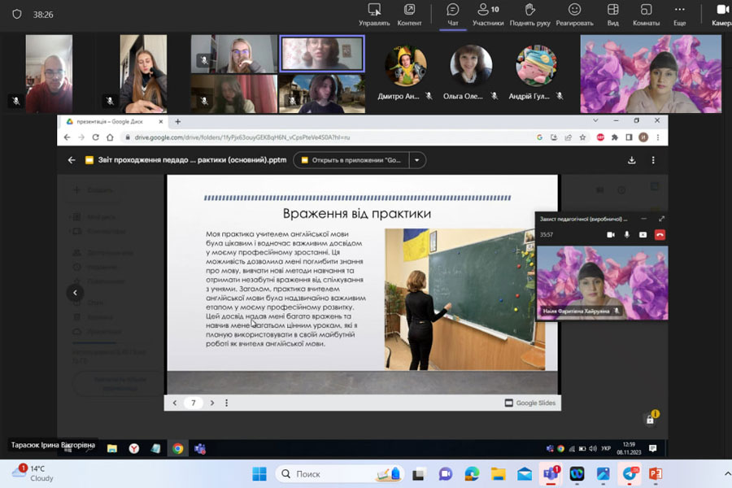The image size is (732, 488).
Task: Open the Комнаты breakout rooms
Action: point(646,14)
